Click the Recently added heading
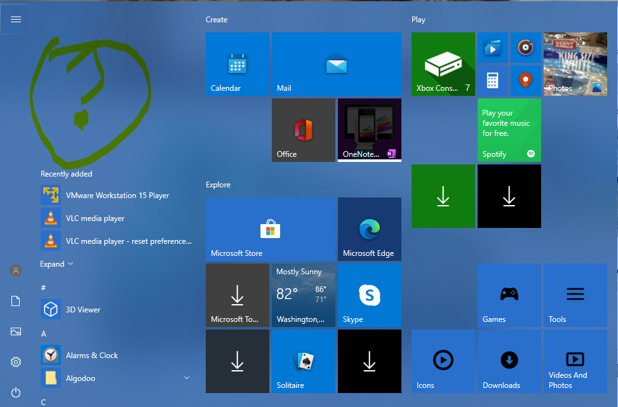This screenshot has height=407, width=618. pos(66,174)
